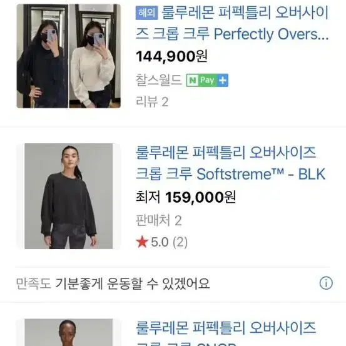
Task: Open the black Softstreme crew thumbnail
Action: click(x=69, y=196)
